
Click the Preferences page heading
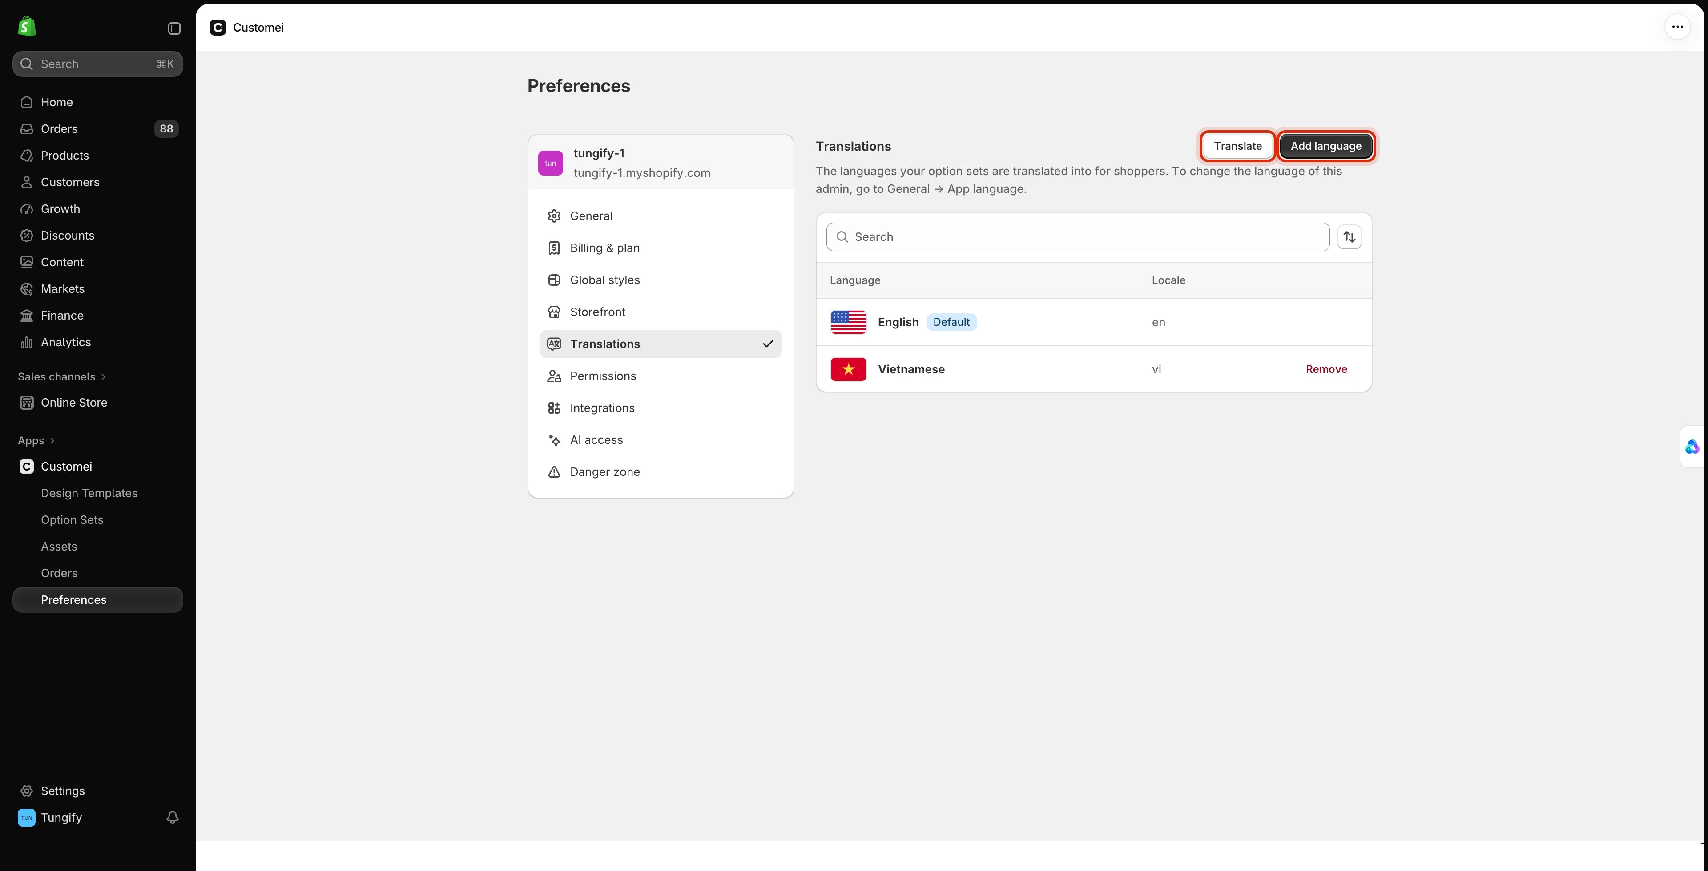pos(578,86)
